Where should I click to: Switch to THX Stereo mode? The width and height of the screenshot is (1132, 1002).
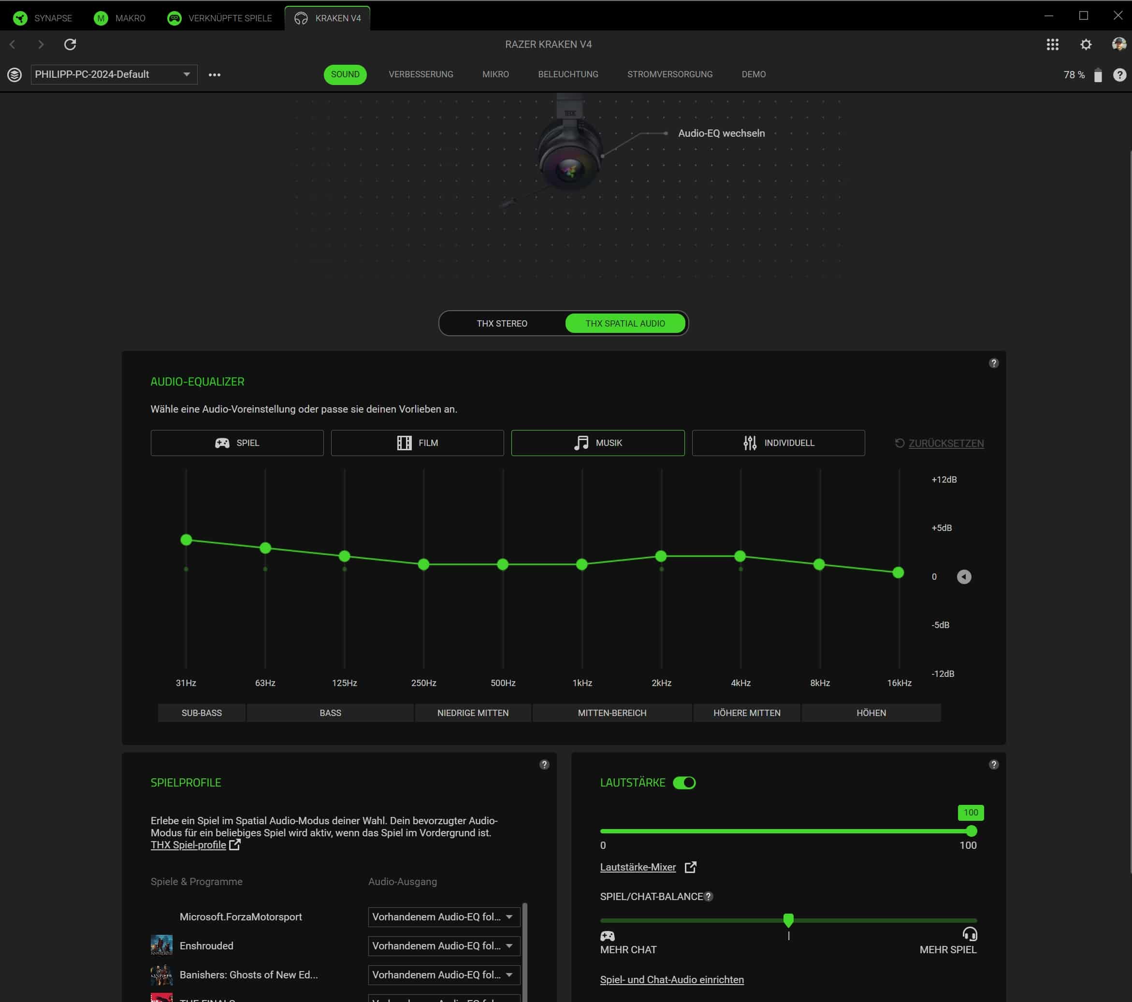click(502, 323)
